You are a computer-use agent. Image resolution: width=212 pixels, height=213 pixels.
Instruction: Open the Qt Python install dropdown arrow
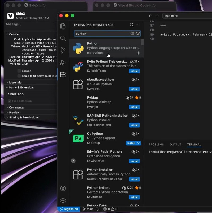click(x=139, y=143)
